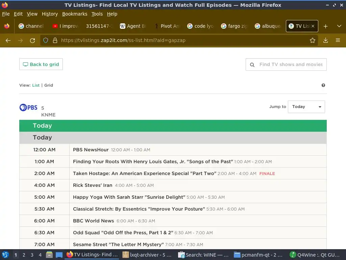The width and height of the screenshot is (346, 260).
Task: View site security via the padlock icon
Action: click(55, 40)
